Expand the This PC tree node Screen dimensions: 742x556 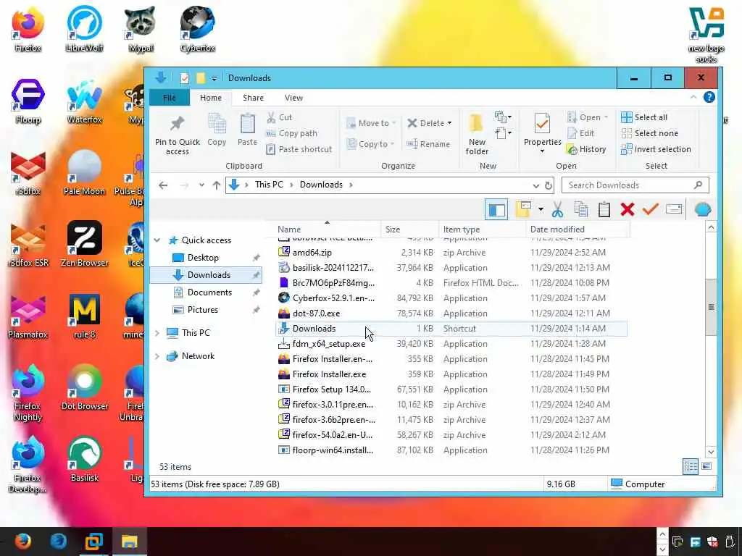coord(157,333)
